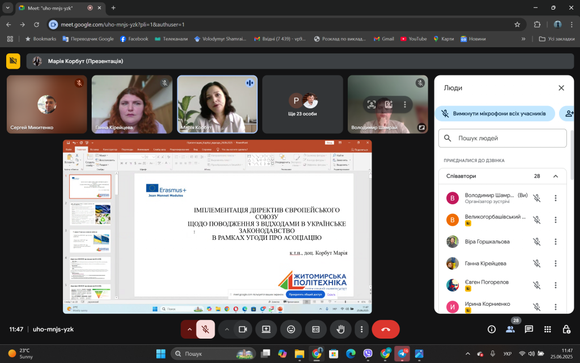Select the Ще 23 особи tile
The image size is (580, 363).
pyautogui.click(x=302, y=104)
